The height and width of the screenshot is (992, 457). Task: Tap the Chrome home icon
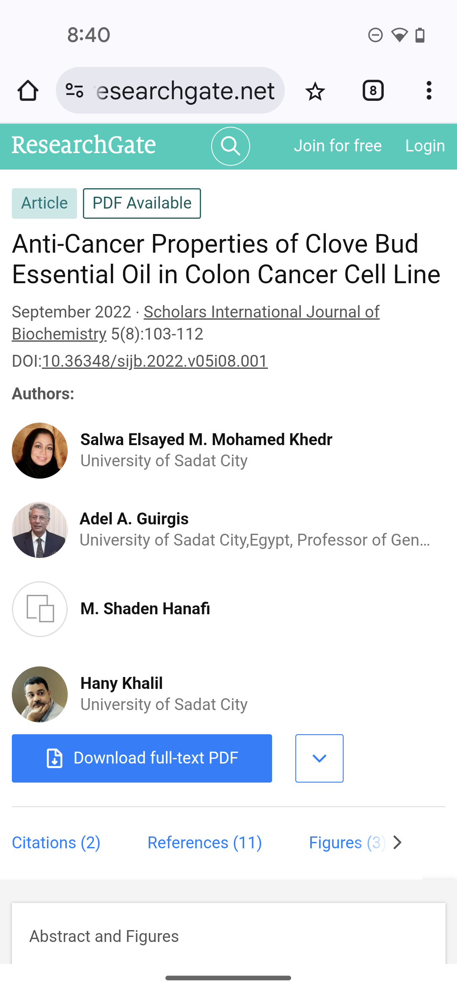pos(28,91)
